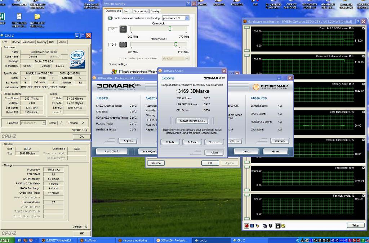The height and width of the screenshot is (243, 369).
Task: Open the OVERCLOCK folder on the desktop
Action: (37, 20)
